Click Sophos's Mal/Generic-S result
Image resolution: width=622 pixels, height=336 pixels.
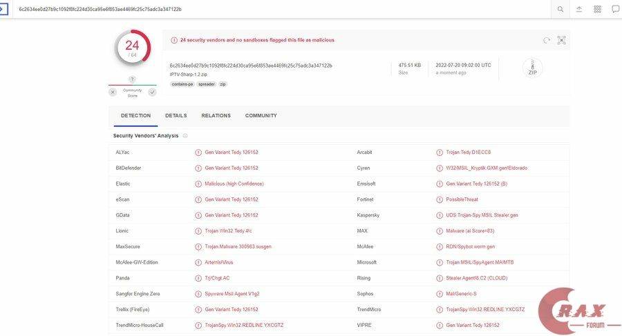pos(462,294)
